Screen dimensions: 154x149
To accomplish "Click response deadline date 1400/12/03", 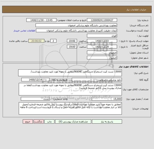I will click(102, 41).
